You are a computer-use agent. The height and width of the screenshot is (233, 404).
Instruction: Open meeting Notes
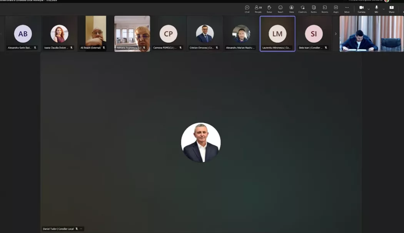(x=314, y=9)
